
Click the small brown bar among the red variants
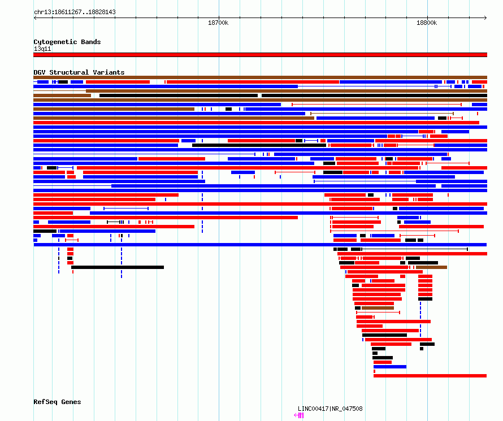[x=378, y=308]
